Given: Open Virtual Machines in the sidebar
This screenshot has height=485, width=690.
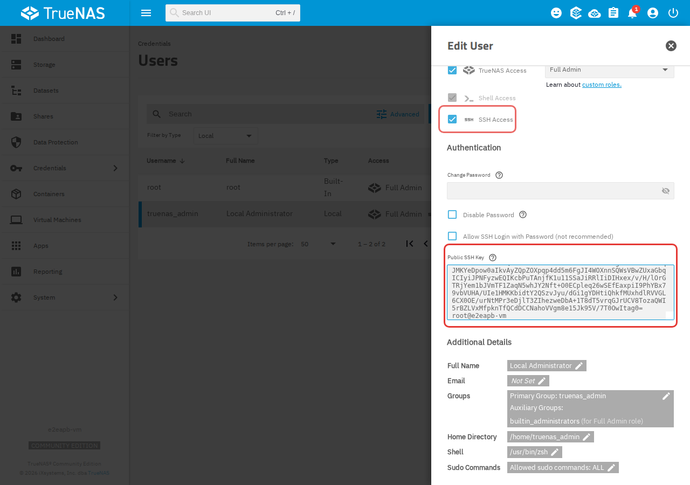Looking at the screenshot, I should pos(65,220).
